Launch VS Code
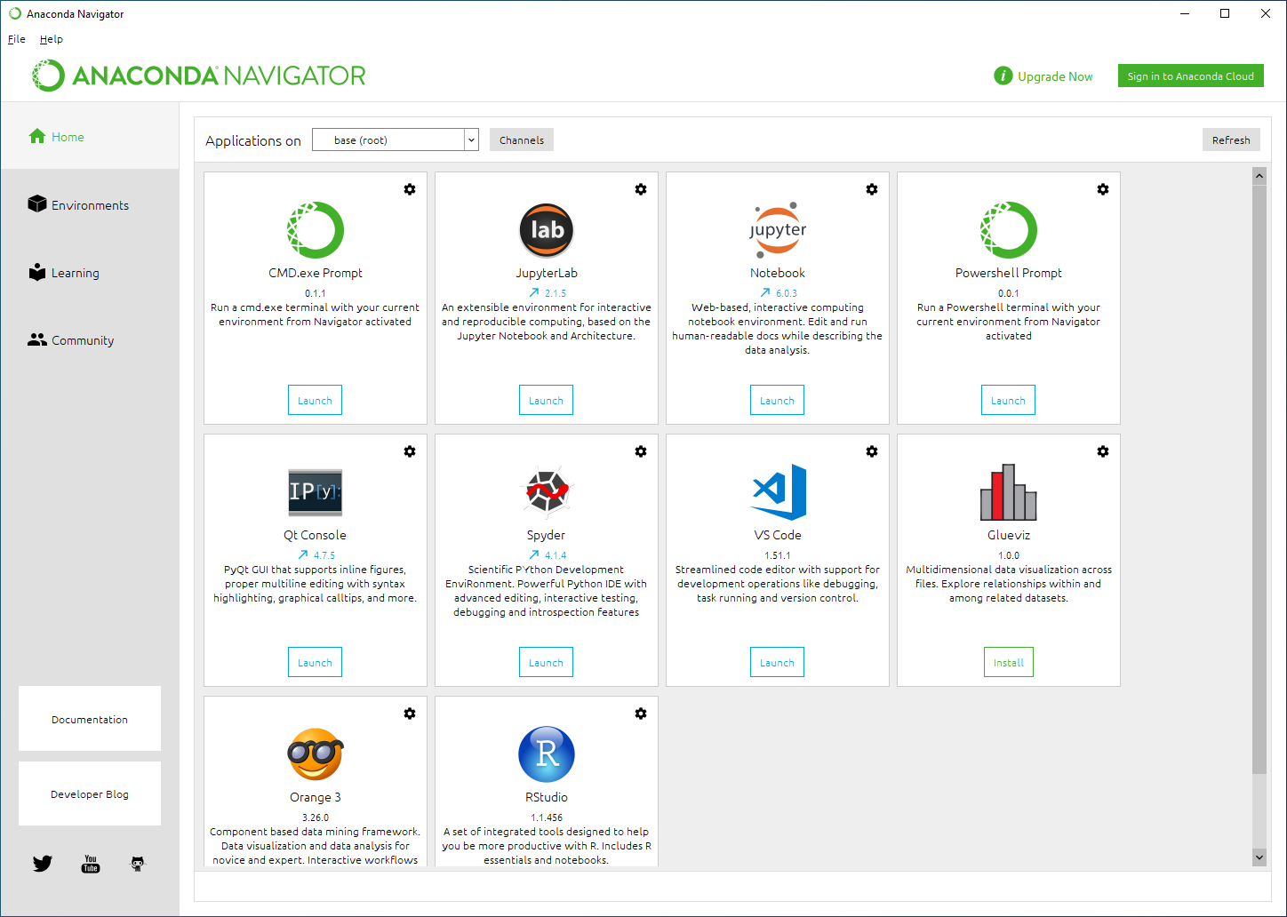1287x917 pixels. pos(777,662)
